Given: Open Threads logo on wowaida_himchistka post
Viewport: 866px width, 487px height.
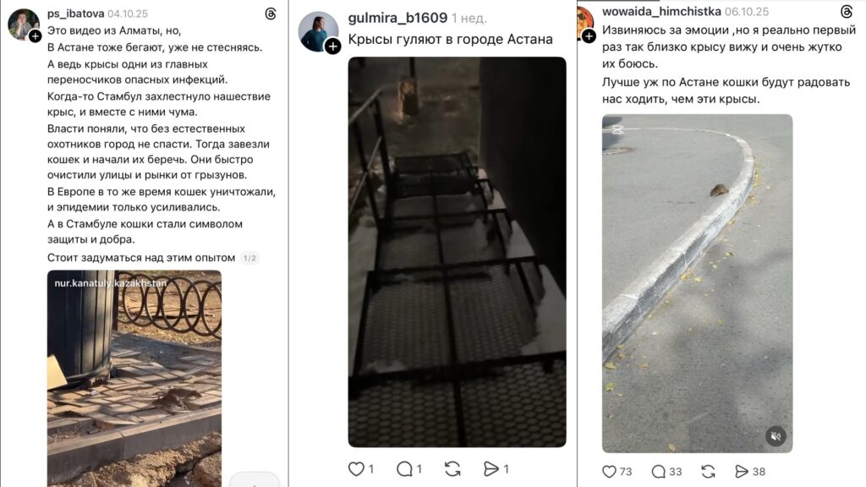Looking at the screenshot, I should pos(847,12).
